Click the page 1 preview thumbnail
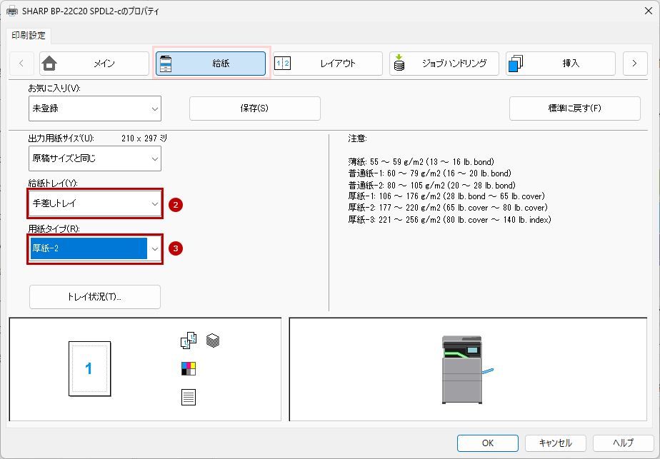660x459 pixels. (89, 368)
